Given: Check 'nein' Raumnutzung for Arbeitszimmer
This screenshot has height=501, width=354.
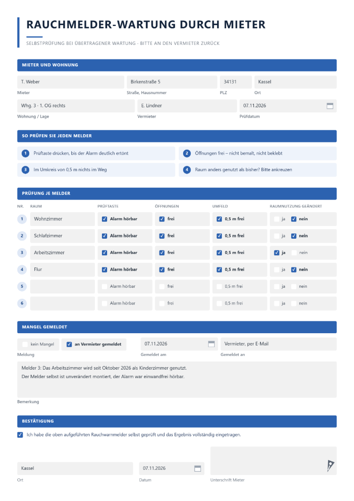Looking at the screenshot, I should pos(294,253).
